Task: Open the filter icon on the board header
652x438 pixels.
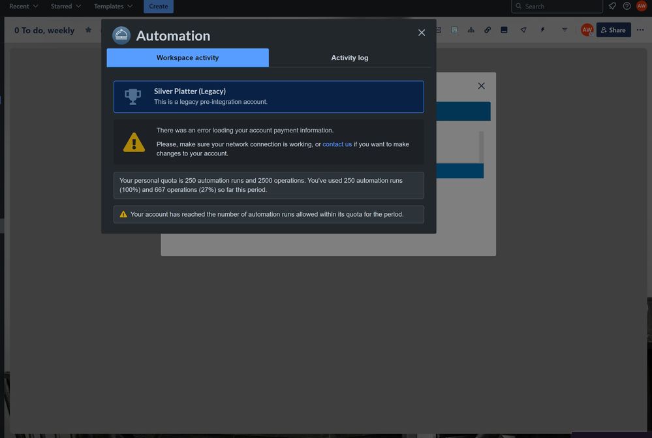Action: 564,29
